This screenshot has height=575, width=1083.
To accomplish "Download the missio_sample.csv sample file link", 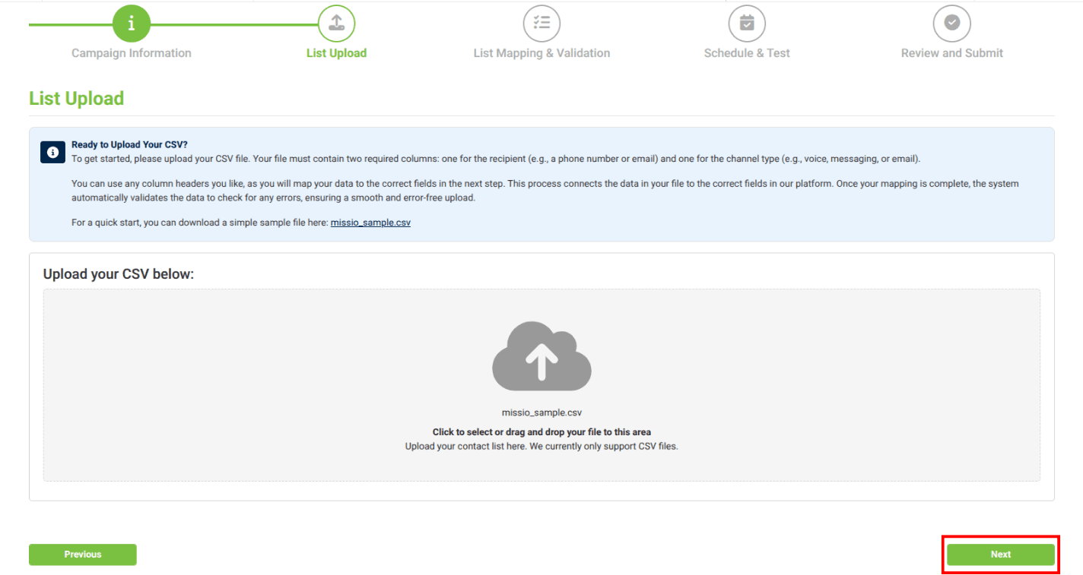I will tap(370, 223).
